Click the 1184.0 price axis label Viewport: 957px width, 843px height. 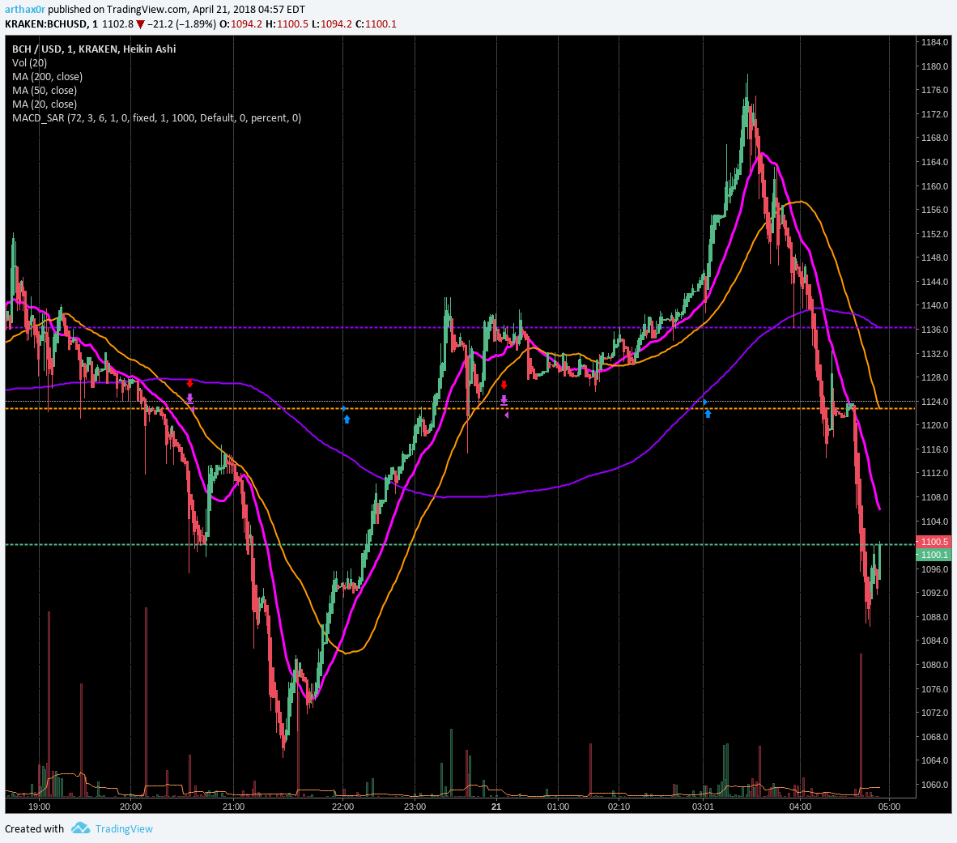click(x=935, y=42)
